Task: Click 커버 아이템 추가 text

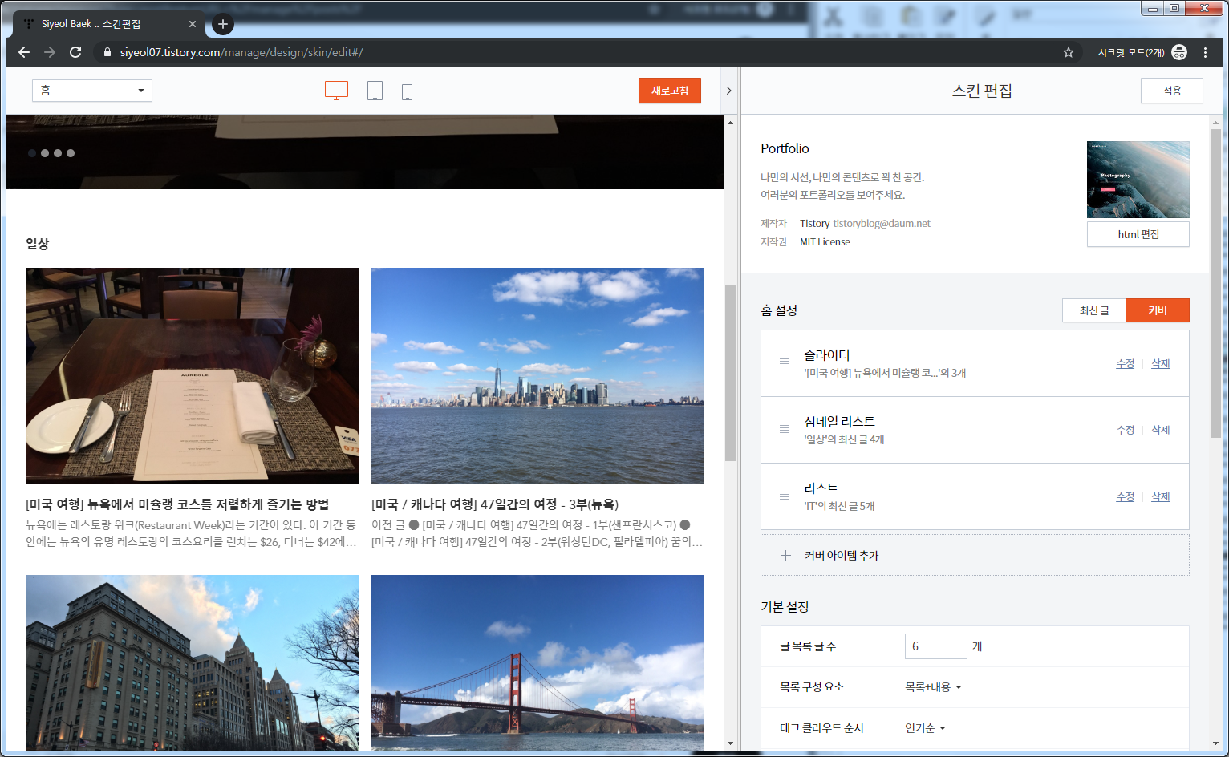Action: click(x=842, y=555)
